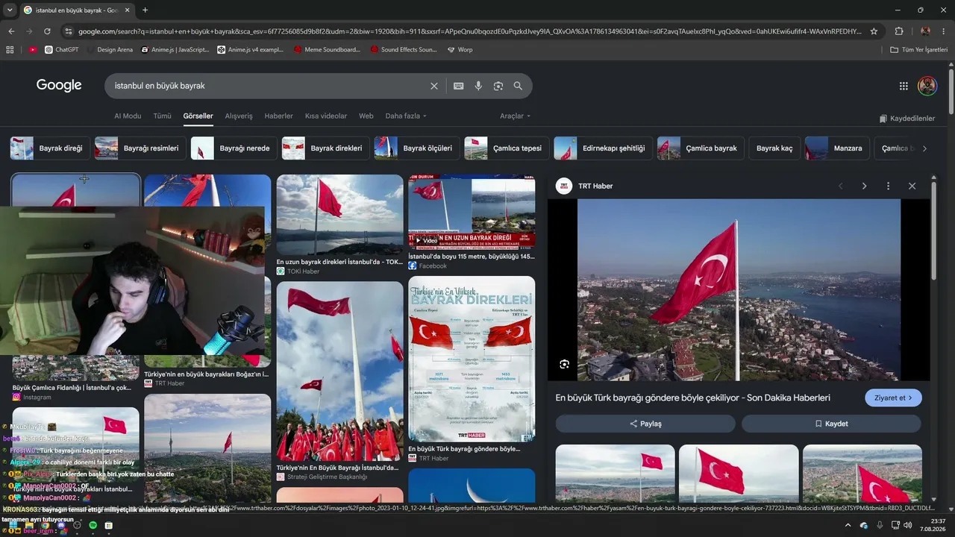
Task: Open Spotify from the taskbar
Action: pyautogui.click(x=93, y=526)
